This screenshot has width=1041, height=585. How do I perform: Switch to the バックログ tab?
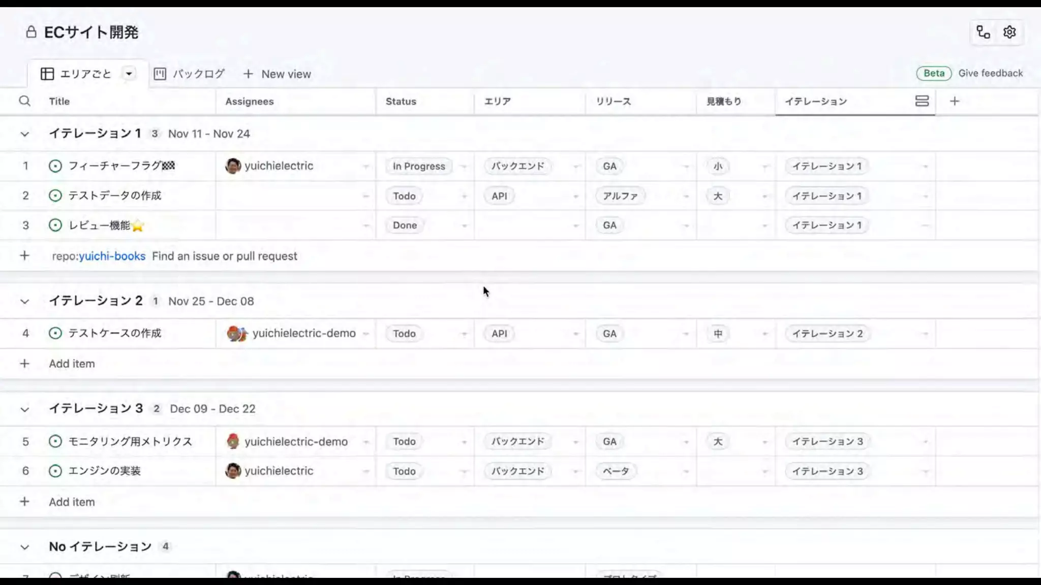coord(189,74)
